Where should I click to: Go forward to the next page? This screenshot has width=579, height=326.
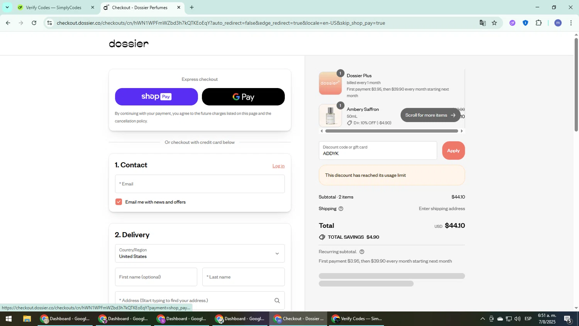coord(21,23)
